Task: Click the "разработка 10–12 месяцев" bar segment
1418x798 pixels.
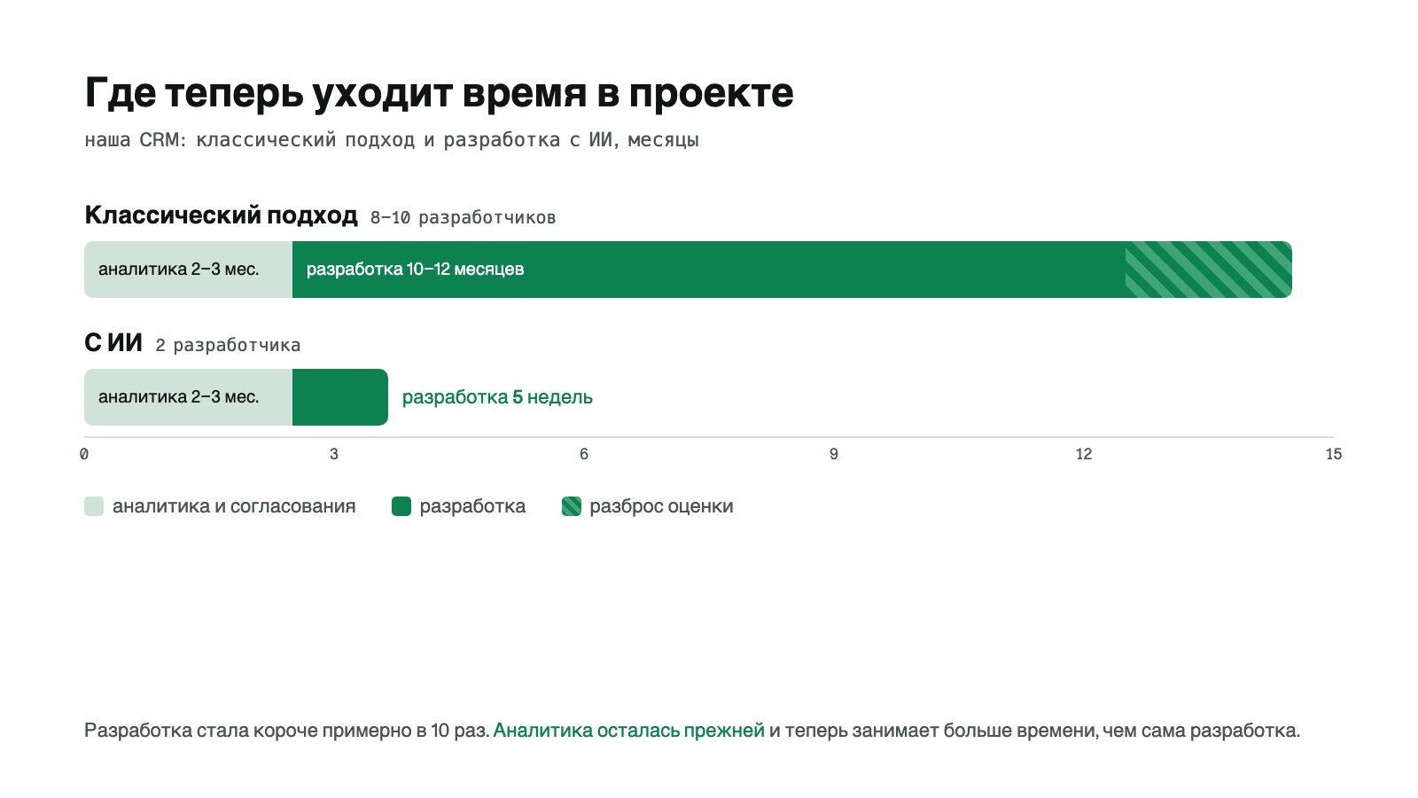Action: click(x=709, y=270)
